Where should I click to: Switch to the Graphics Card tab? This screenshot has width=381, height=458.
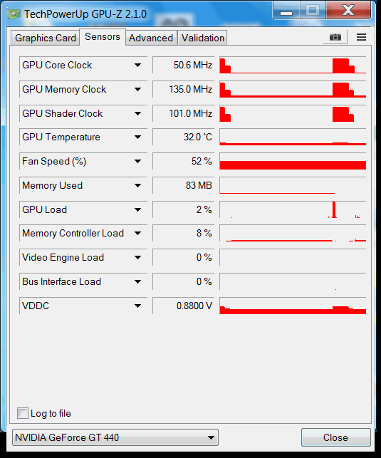[x=46, y=38]
